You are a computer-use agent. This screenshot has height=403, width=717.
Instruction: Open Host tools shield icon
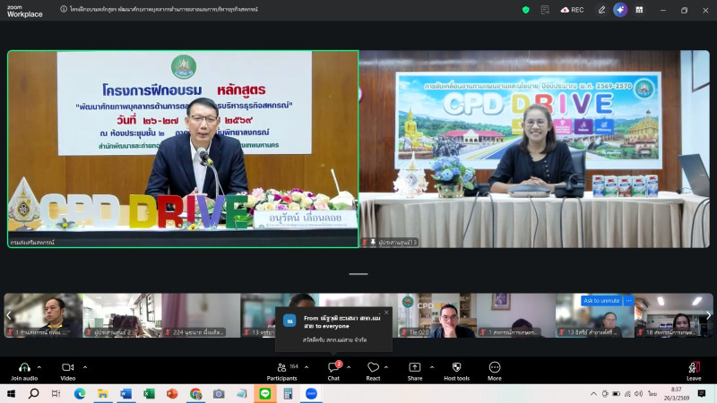coord(456,368)
